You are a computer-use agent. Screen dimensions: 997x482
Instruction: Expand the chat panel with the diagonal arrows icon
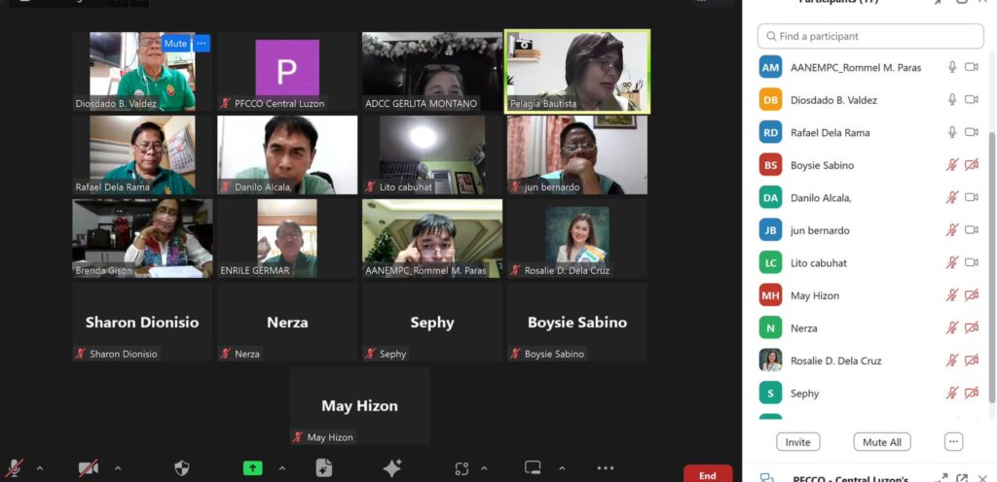pos(942,478)
